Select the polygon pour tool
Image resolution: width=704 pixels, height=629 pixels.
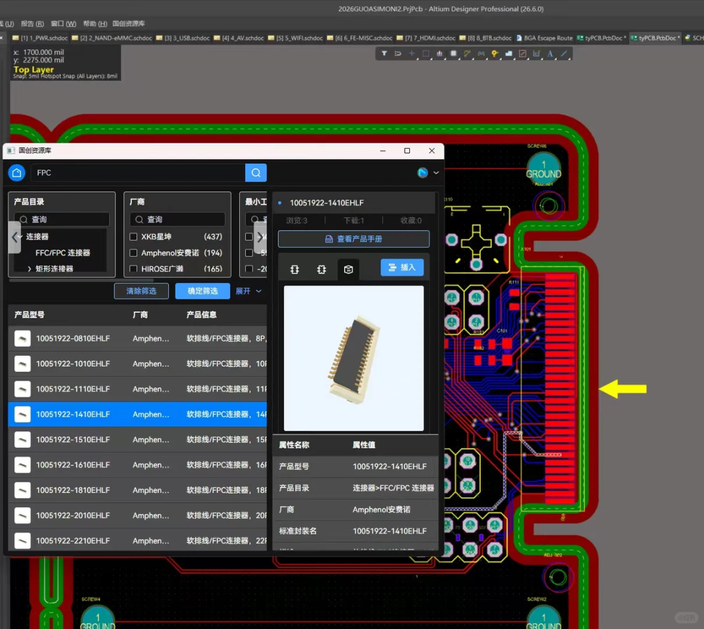508,53
